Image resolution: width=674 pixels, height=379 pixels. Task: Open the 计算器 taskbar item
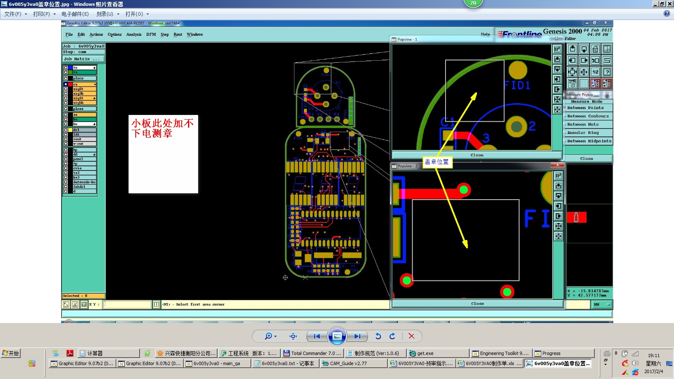109,353
